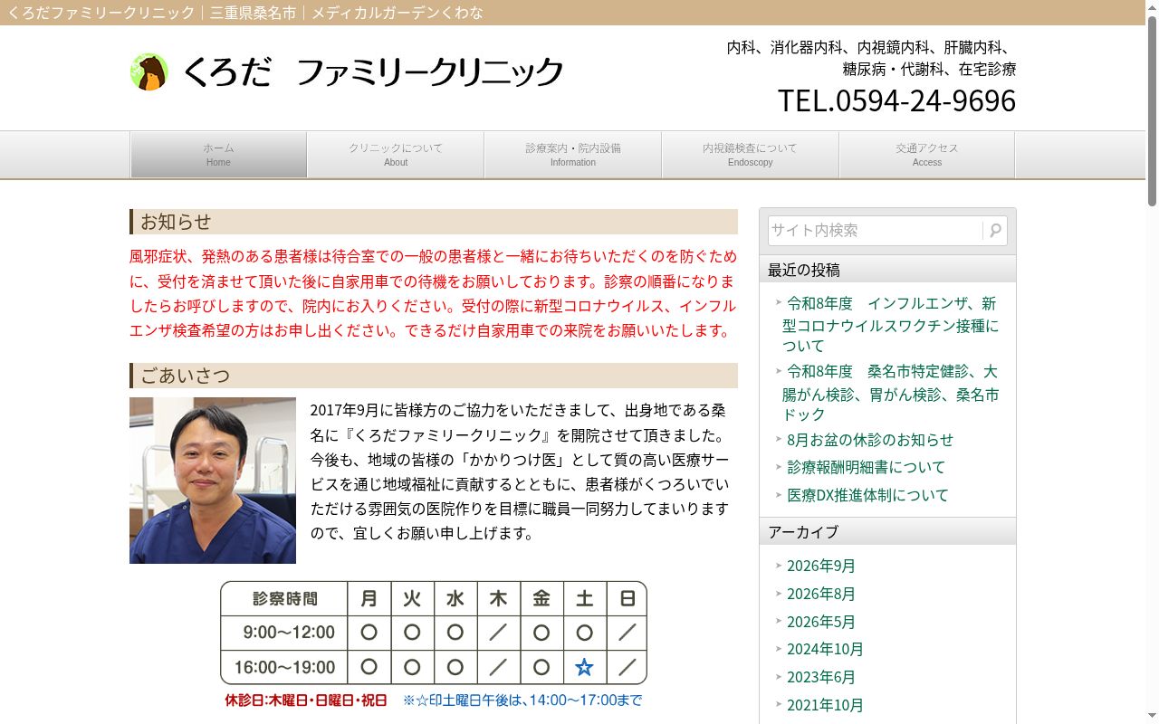Viewport: 1159px width, 724px height.
Task: Open the ホーム Home menu tab
Action: point(218,155)
